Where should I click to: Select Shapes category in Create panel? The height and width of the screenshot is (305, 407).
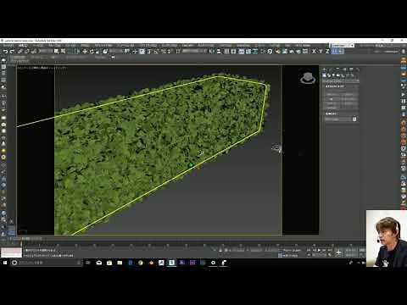329,75
